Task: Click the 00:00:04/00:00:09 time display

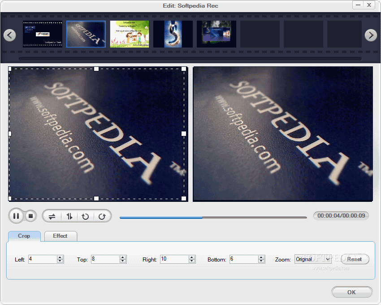Action: coord(341,216)
